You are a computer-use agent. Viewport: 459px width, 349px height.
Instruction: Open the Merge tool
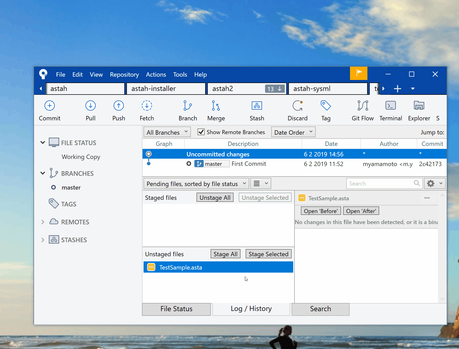pos(216,106)
